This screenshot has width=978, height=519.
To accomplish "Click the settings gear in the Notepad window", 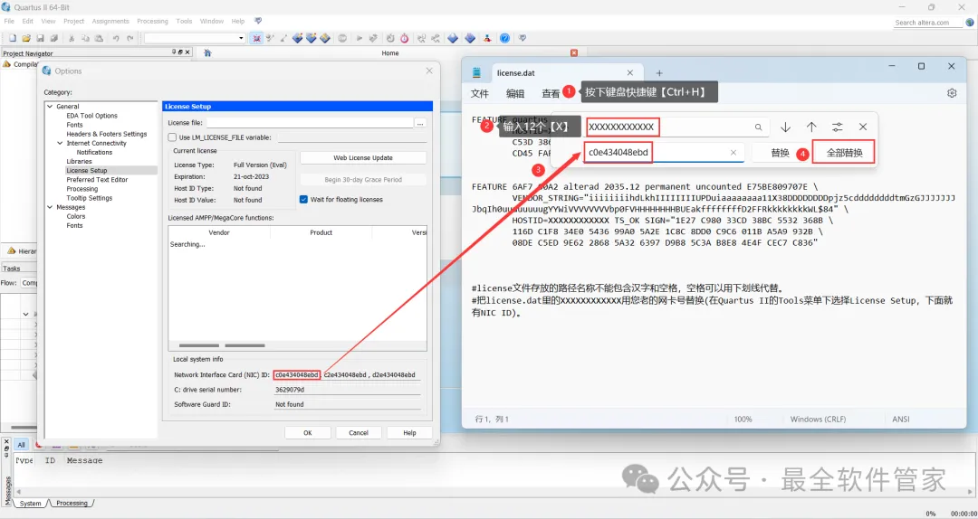I will 952,93.
